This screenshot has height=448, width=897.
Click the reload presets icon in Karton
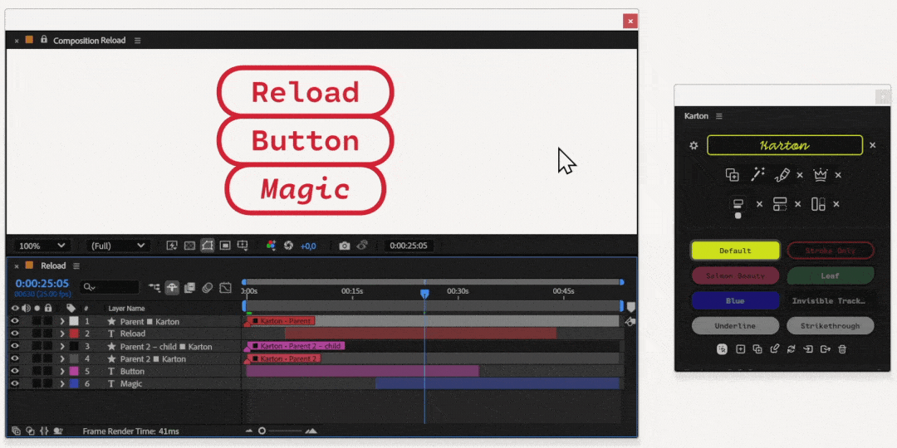pos(792,349)
